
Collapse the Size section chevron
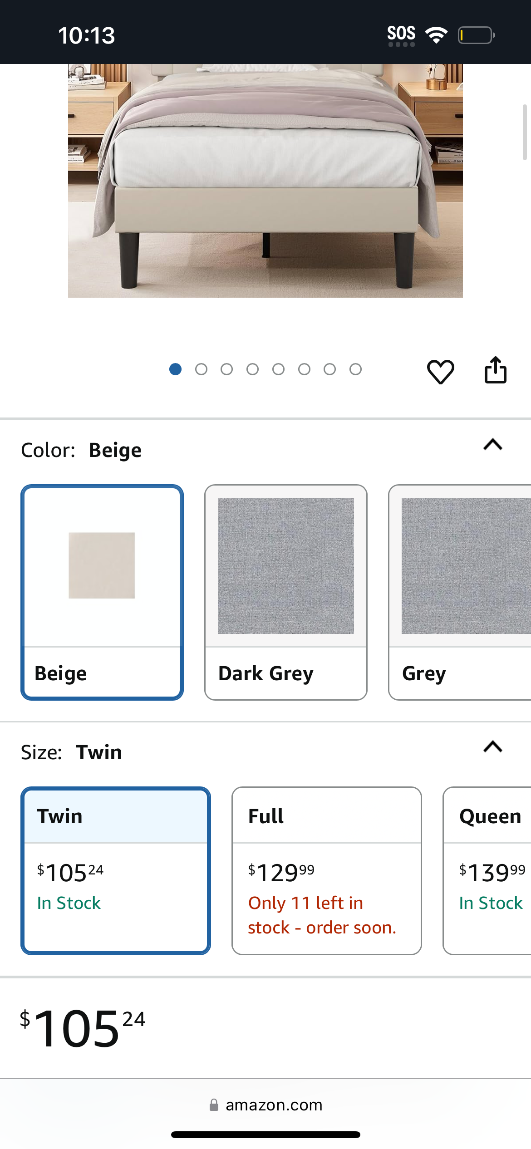click(x=493, y=747)
